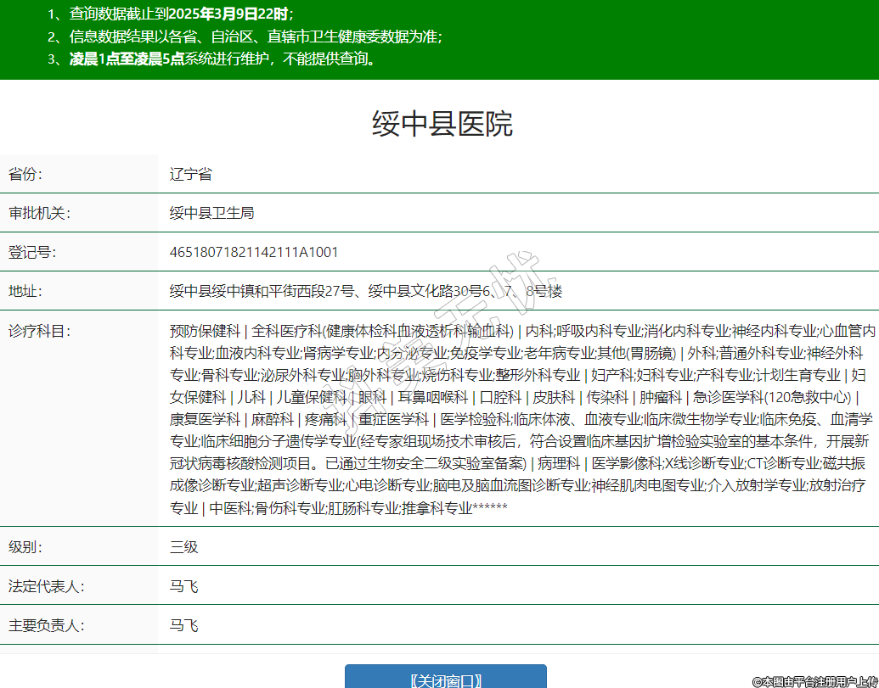Select the 审批机关 field label
Image resolution: width=879 pixels, height=688 pixels.
[x=39, y=213]
